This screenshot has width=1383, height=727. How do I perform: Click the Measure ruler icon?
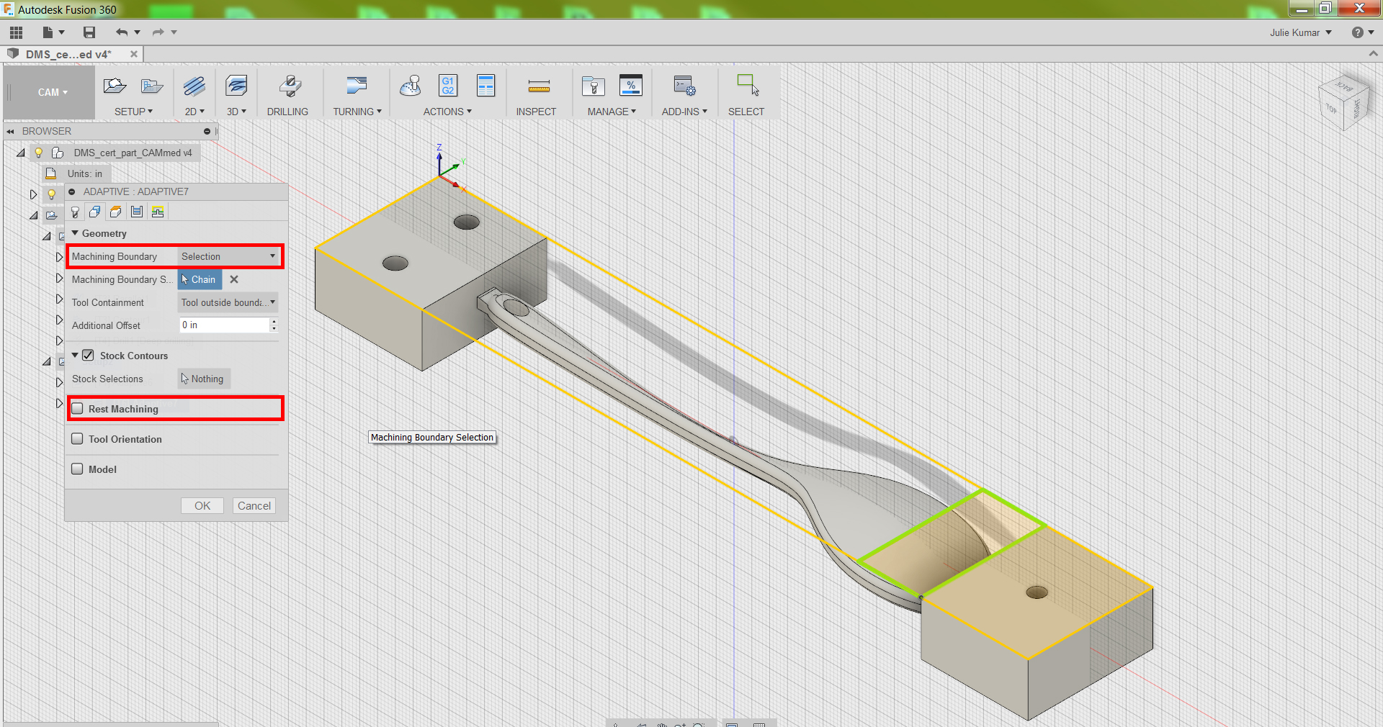(539, 87)
